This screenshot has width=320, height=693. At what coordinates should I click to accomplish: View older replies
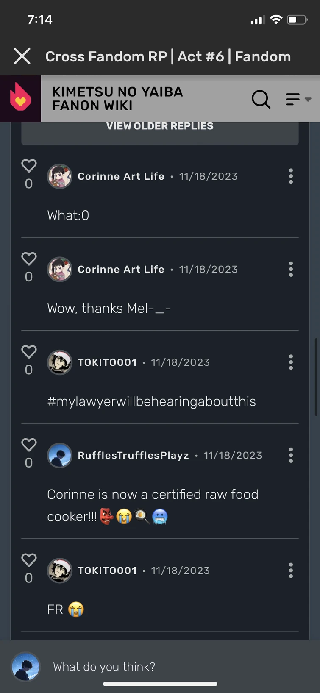(x=160, y=127)
